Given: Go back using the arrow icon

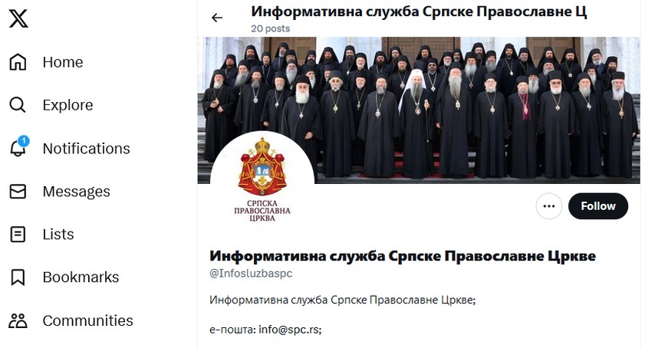Looking at the screenshot, I should (x=217, y=18).
